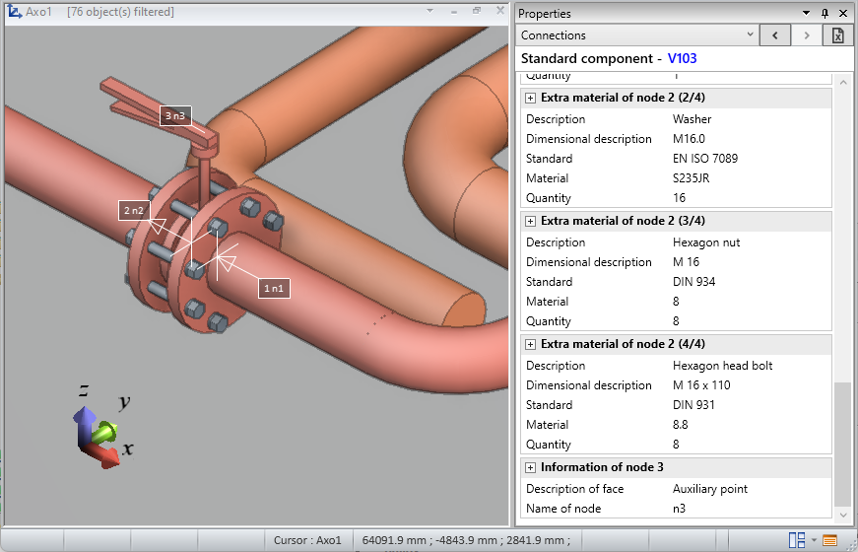Click the 3 n3 node label

coord(174,116)
